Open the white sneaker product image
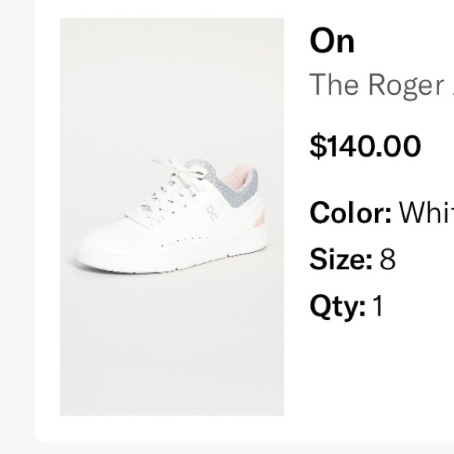Image resolution: width=454 pixels, height=454 pixels. pyautogui.click(x=171, y=217)
